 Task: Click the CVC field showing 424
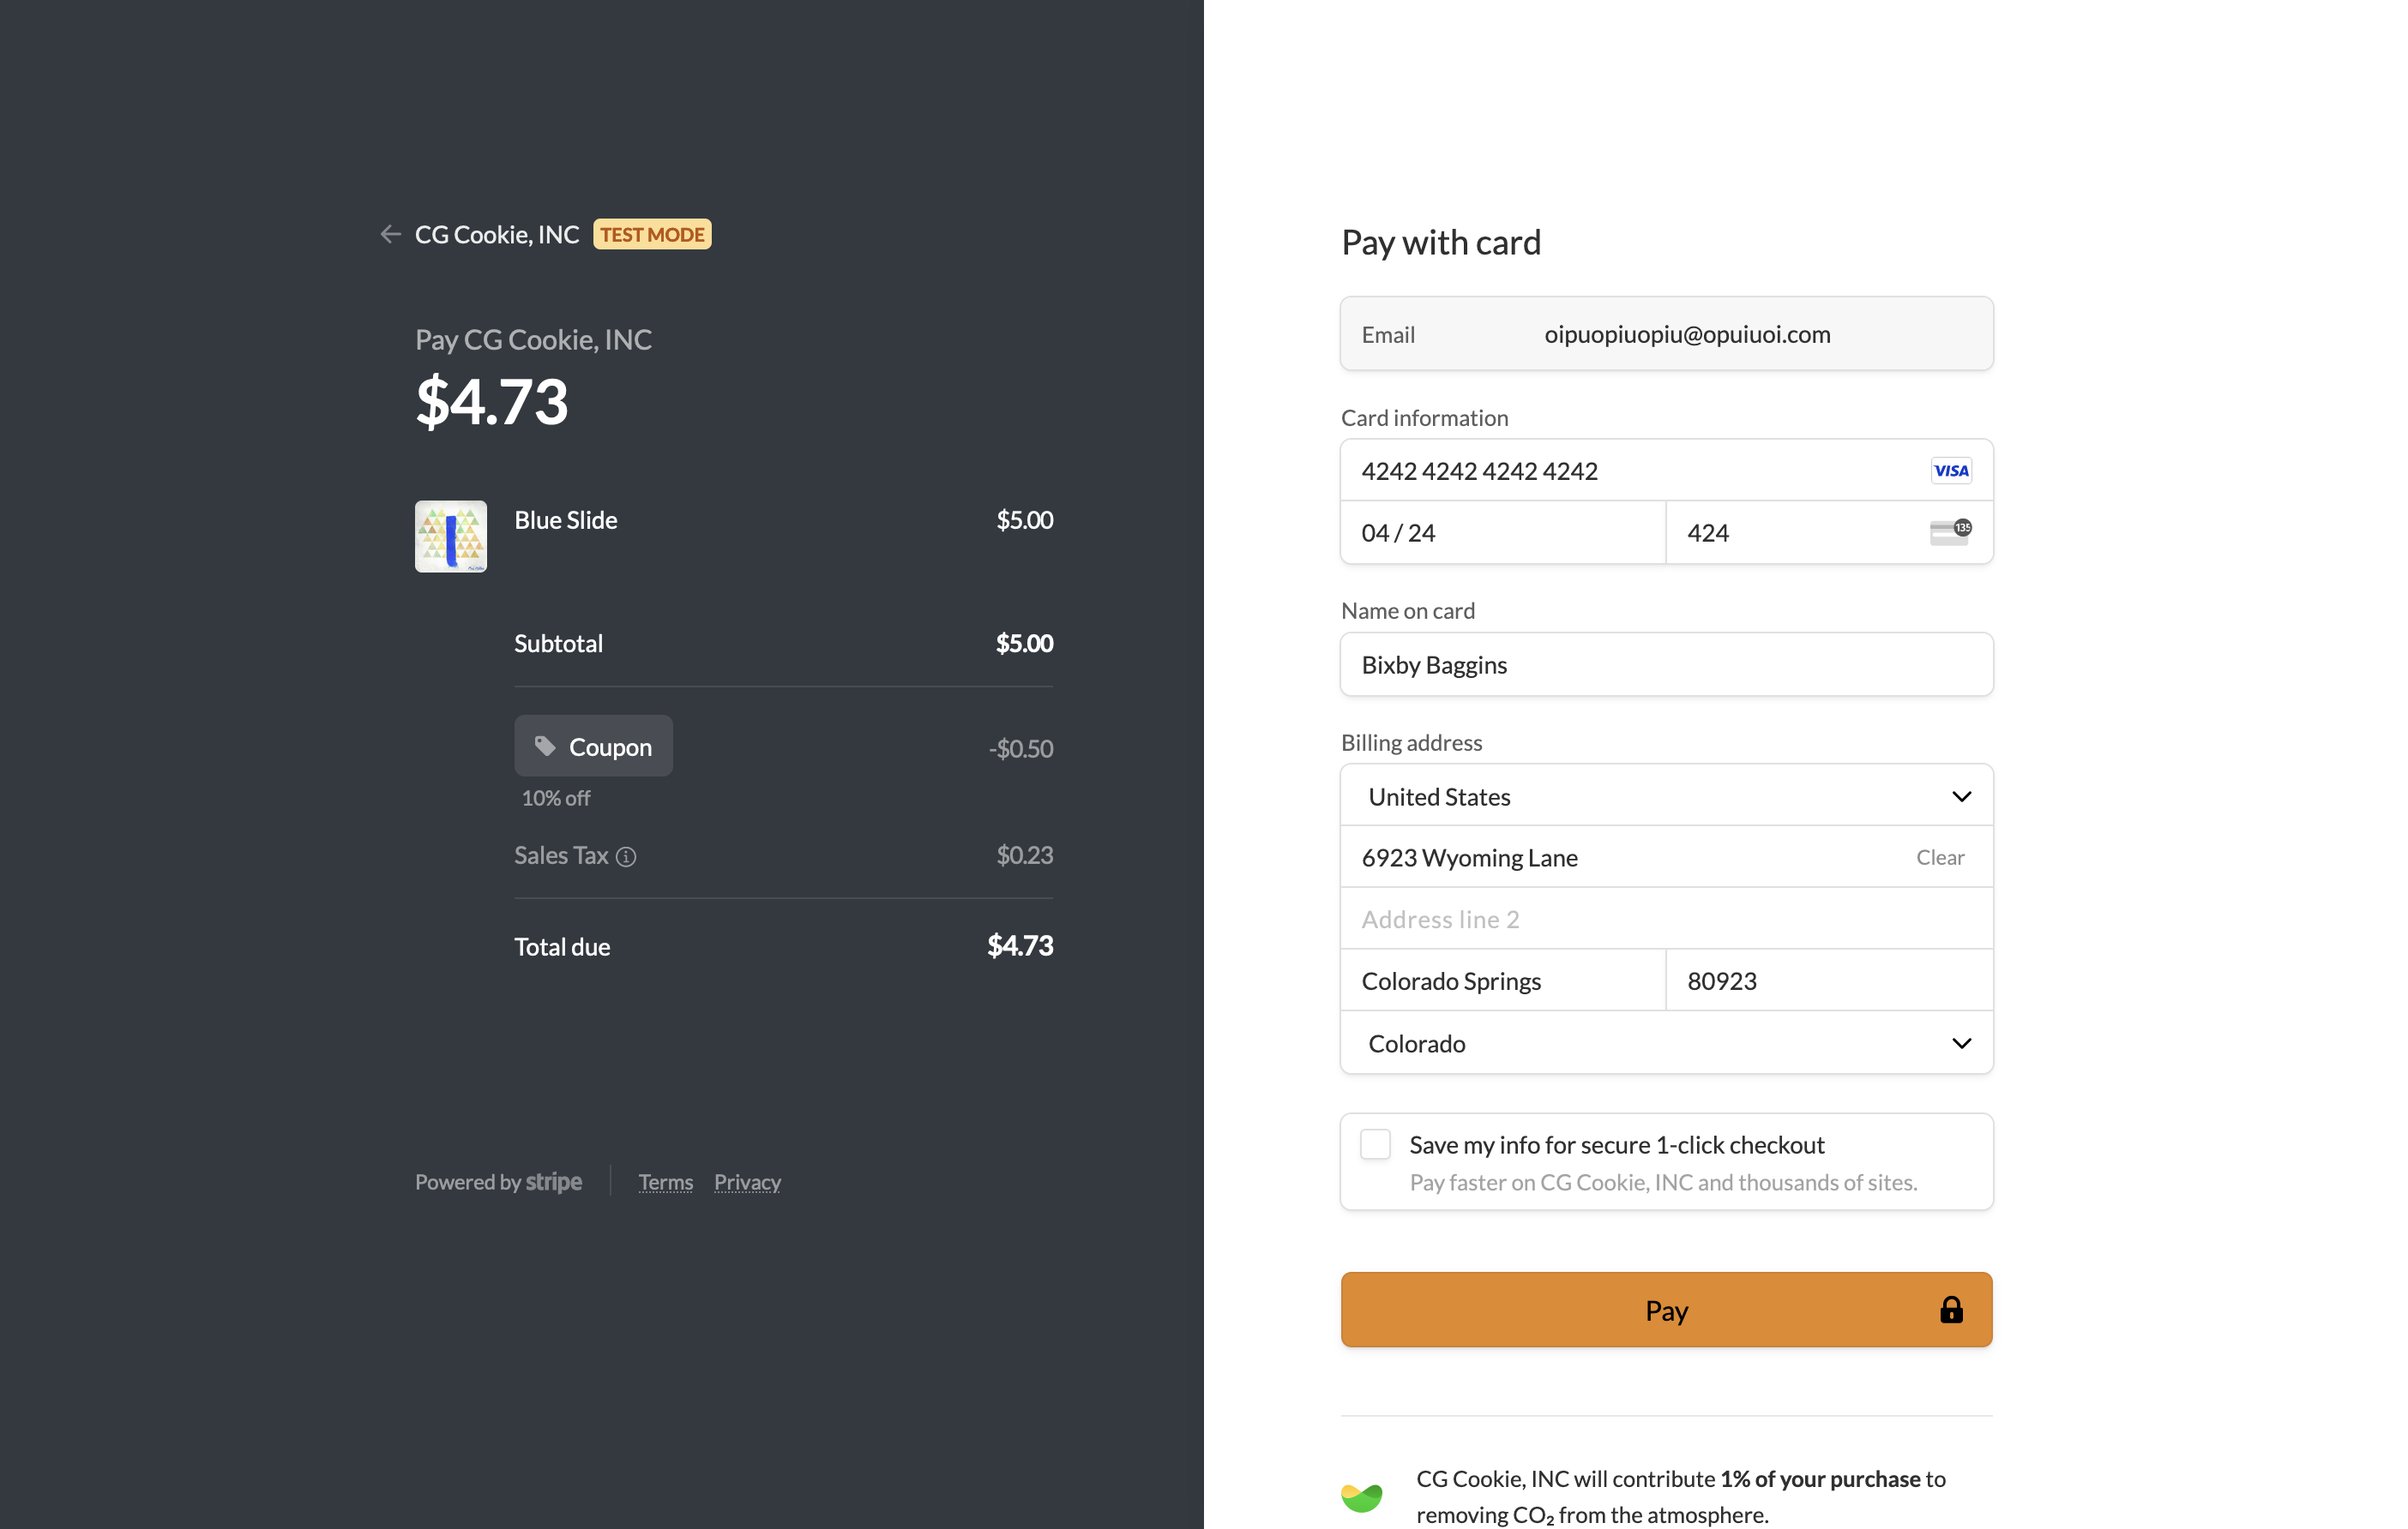coord(1829,532)
